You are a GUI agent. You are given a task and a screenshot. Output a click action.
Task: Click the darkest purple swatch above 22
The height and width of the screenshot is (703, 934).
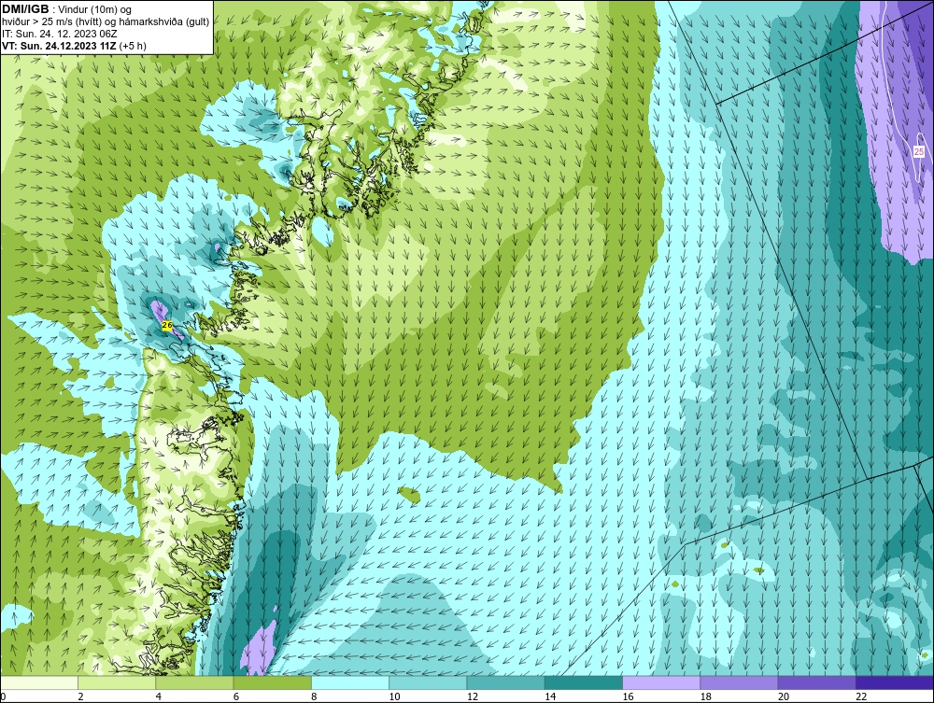894,682
